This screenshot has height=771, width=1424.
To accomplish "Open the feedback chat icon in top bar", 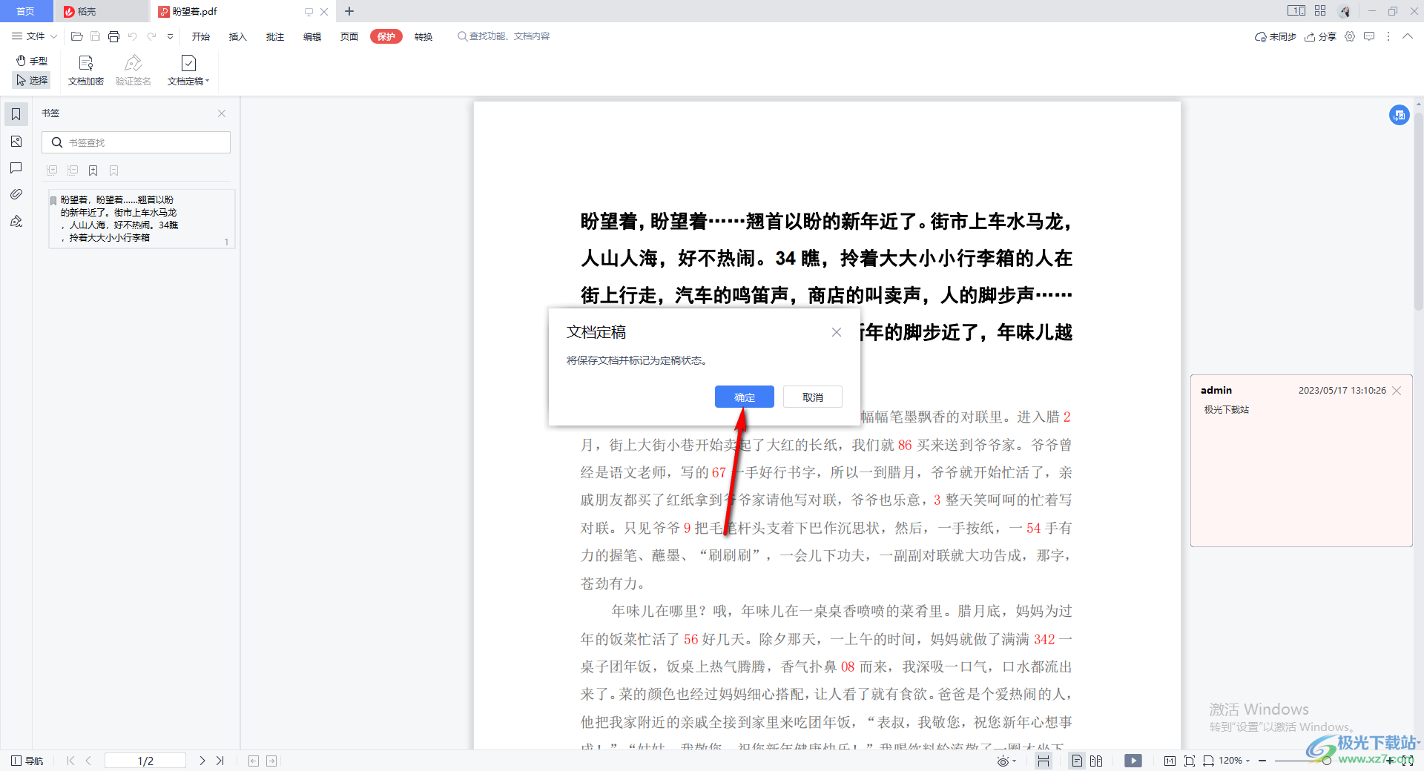I will (x=1369, y=36).
